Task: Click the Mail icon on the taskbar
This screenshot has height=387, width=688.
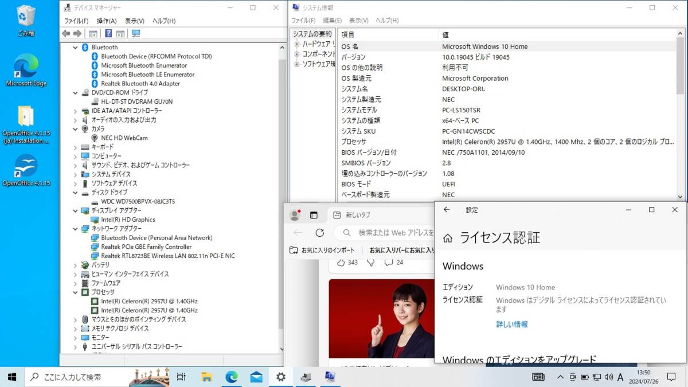Action: click(256, 377)
